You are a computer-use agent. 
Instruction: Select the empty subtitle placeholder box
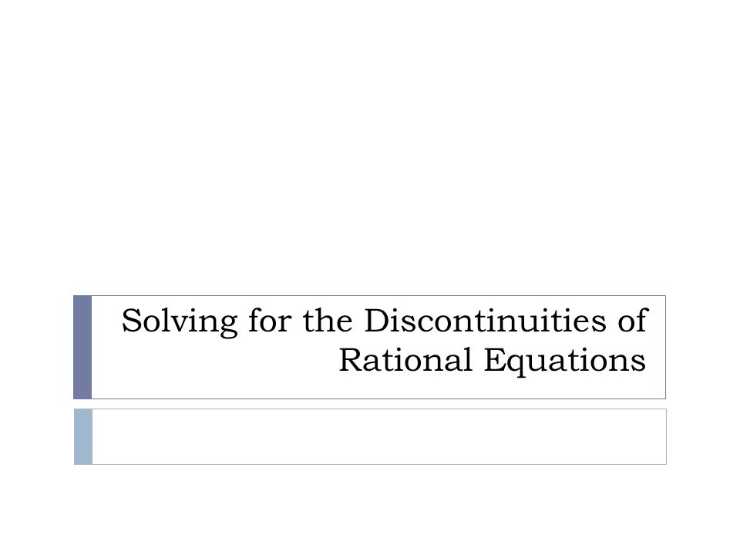pos(379,436)
